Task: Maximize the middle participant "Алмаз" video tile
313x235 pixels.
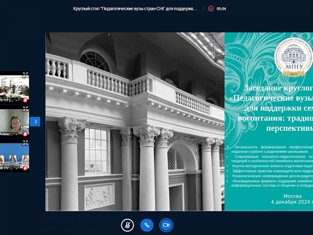Action: coord(25,109)
